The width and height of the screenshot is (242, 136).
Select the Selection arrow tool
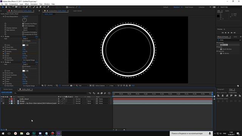pos(3,7)
